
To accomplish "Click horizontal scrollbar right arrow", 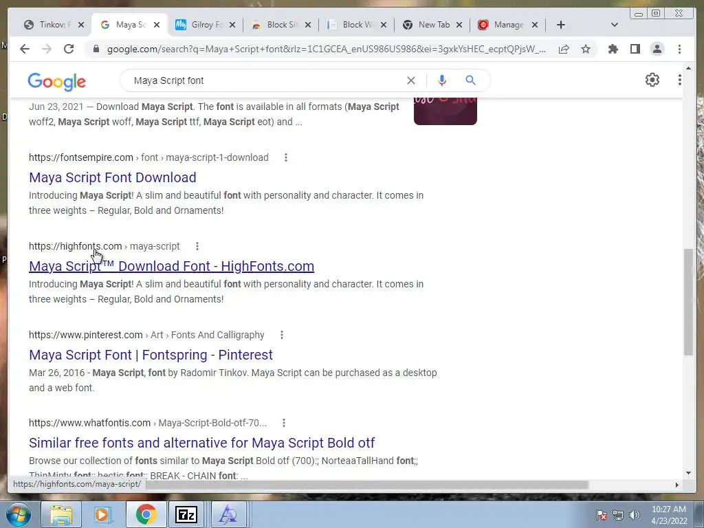I will (x=677, y=485).
